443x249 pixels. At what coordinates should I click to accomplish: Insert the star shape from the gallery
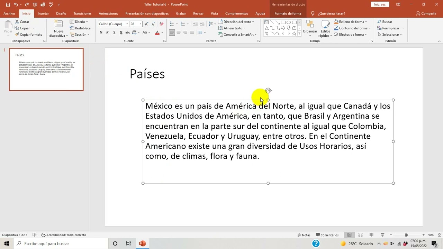pyautogui.click(x=294, y=34)
